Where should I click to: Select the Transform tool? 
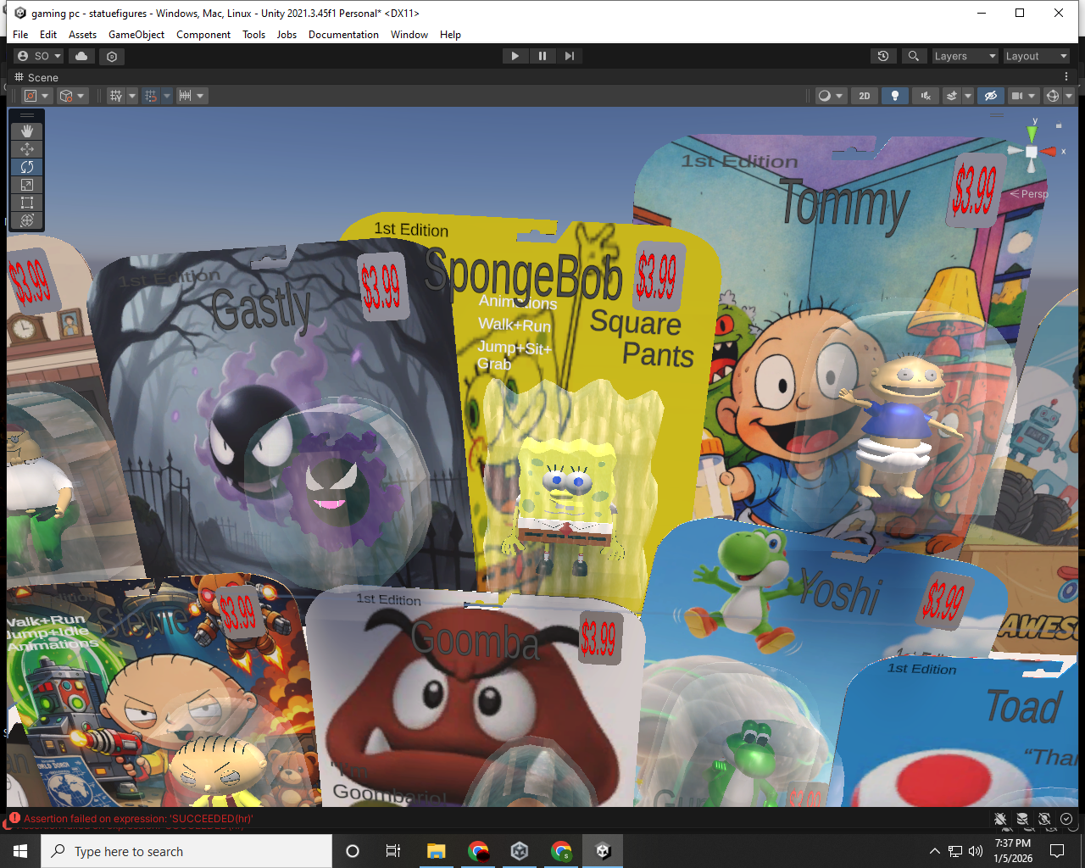[x=27, y=220]
